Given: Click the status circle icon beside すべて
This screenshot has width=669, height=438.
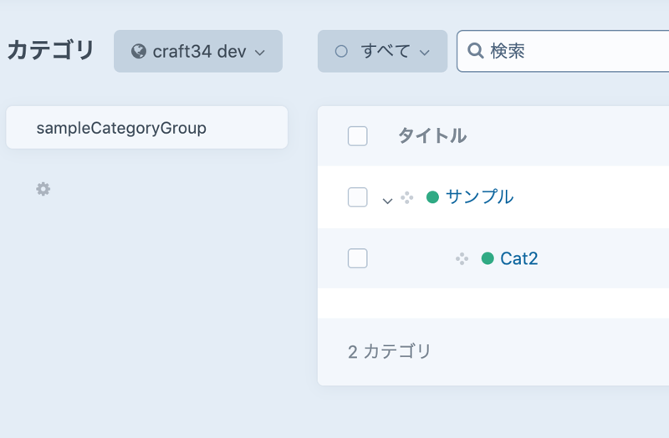Looking at the screenshot, I should 341,52.
